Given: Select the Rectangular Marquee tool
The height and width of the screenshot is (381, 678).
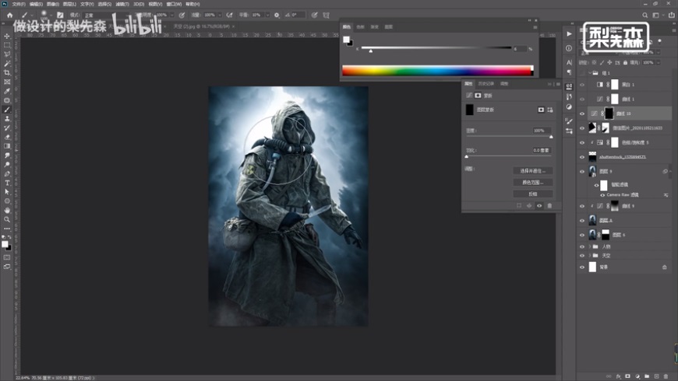Looking at the screenshot, I should coord(7,45).
